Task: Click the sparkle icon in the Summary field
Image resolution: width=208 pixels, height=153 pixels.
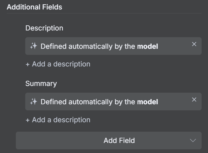Action: pos(33,101)
